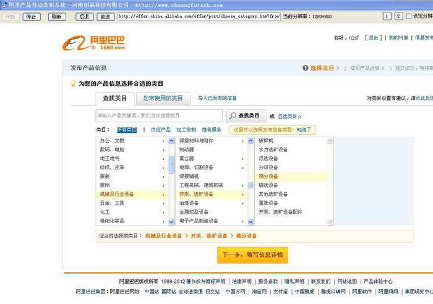Click the 停止 button in toolbar
This screenshot has height=304, width=433.
point(32,17)
